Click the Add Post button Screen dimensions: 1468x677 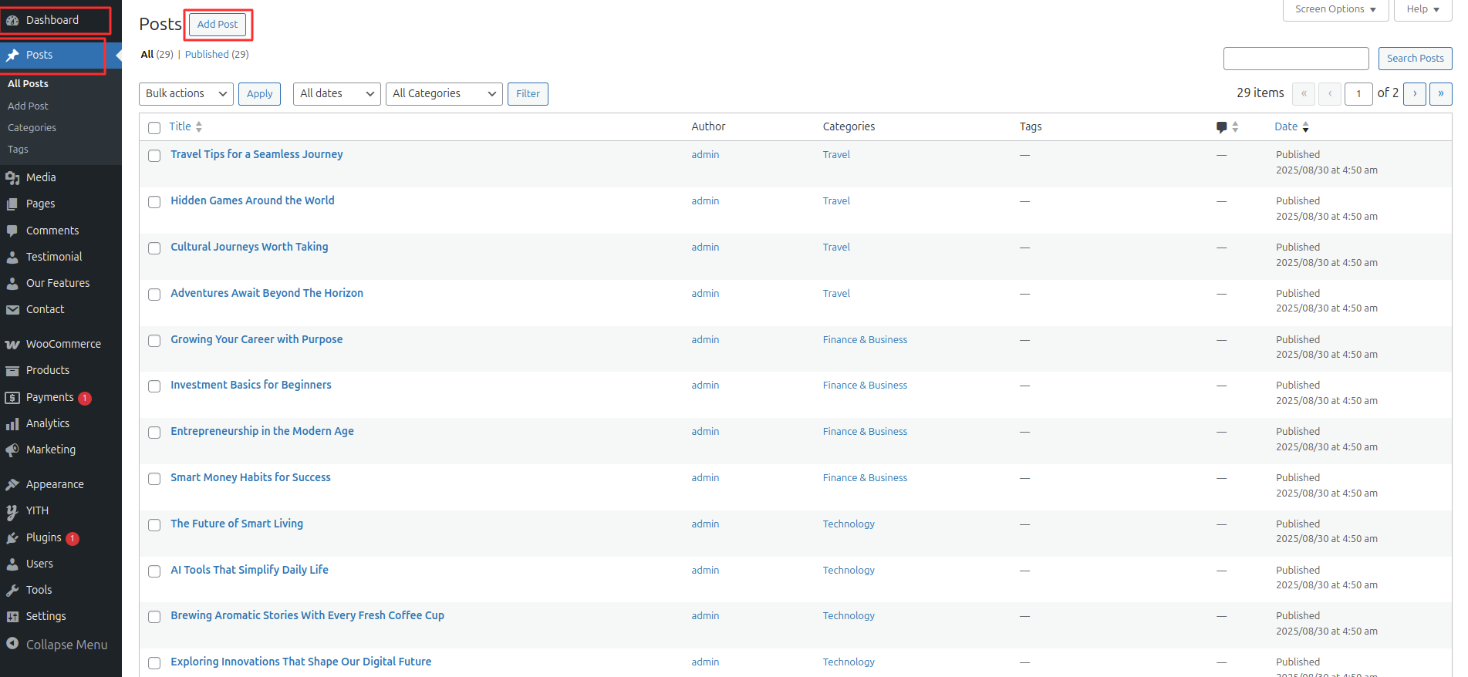[218, 25]
